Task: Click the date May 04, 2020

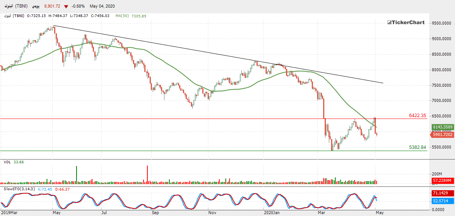Action: point(102,6)
